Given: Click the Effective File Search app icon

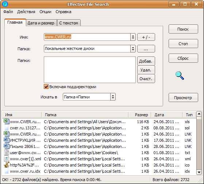Looking at the screenshot, I should (5, 4).
